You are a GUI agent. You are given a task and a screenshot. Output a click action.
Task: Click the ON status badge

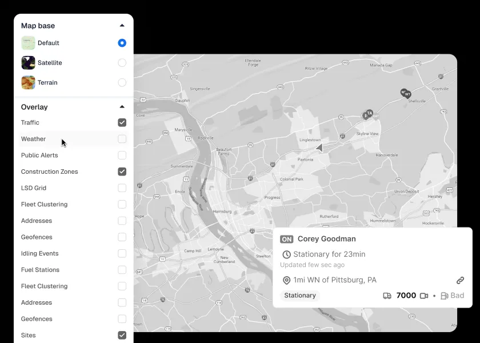point(286,239)
